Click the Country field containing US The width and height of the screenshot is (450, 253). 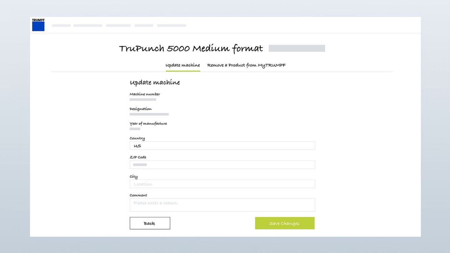click(222, 146)
